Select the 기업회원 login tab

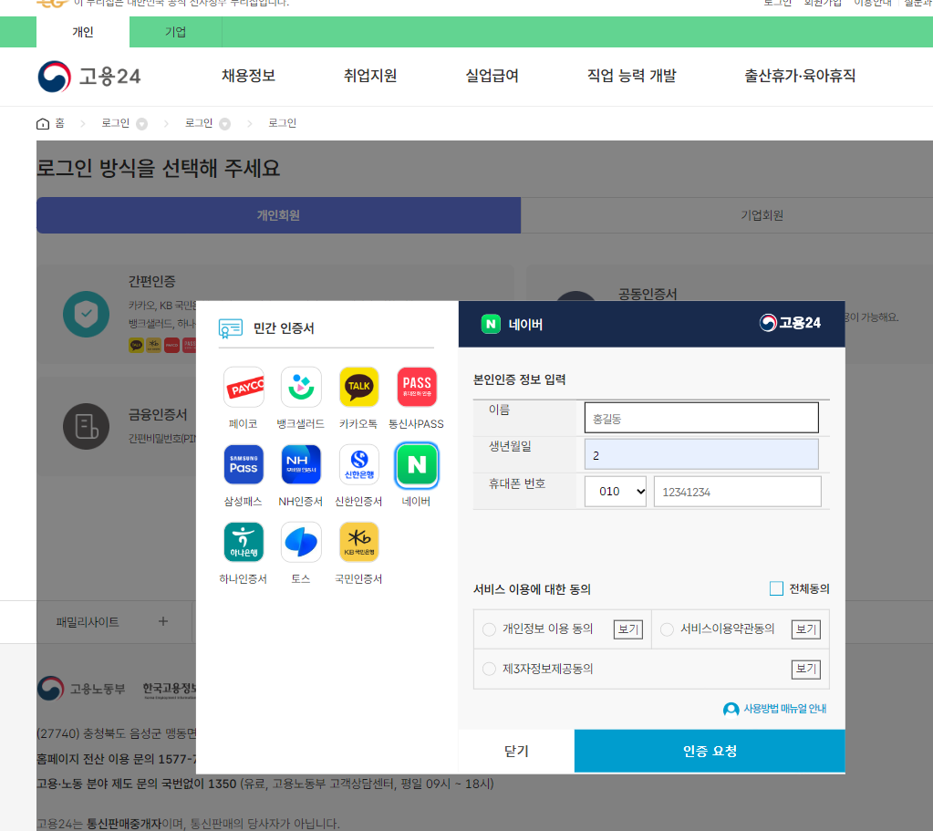click(x=762, y=215)
